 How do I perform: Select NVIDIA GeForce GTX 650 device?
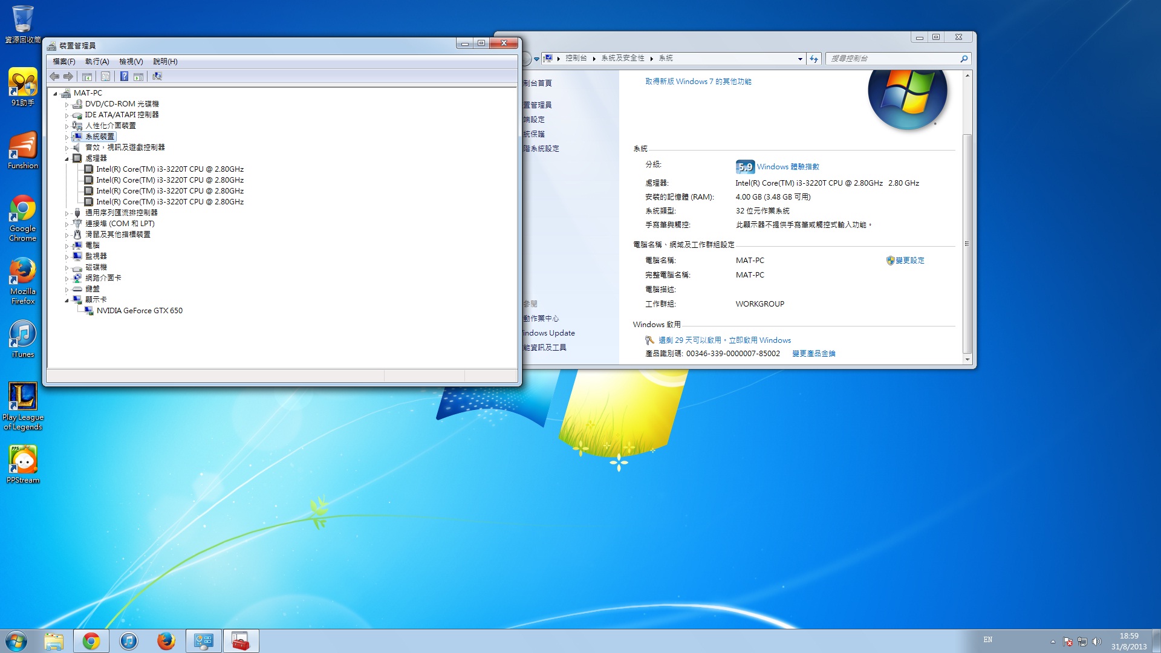coord(140,311)
